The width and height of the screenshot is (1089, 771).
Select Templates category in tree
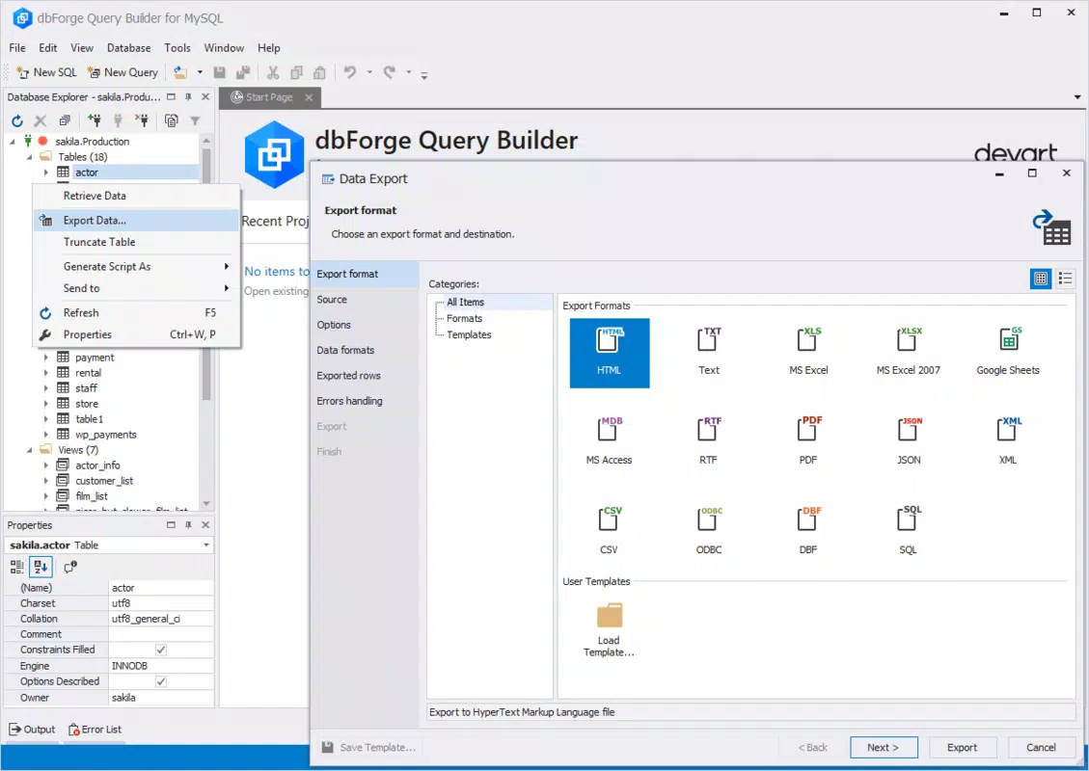(x=469, y=334)
